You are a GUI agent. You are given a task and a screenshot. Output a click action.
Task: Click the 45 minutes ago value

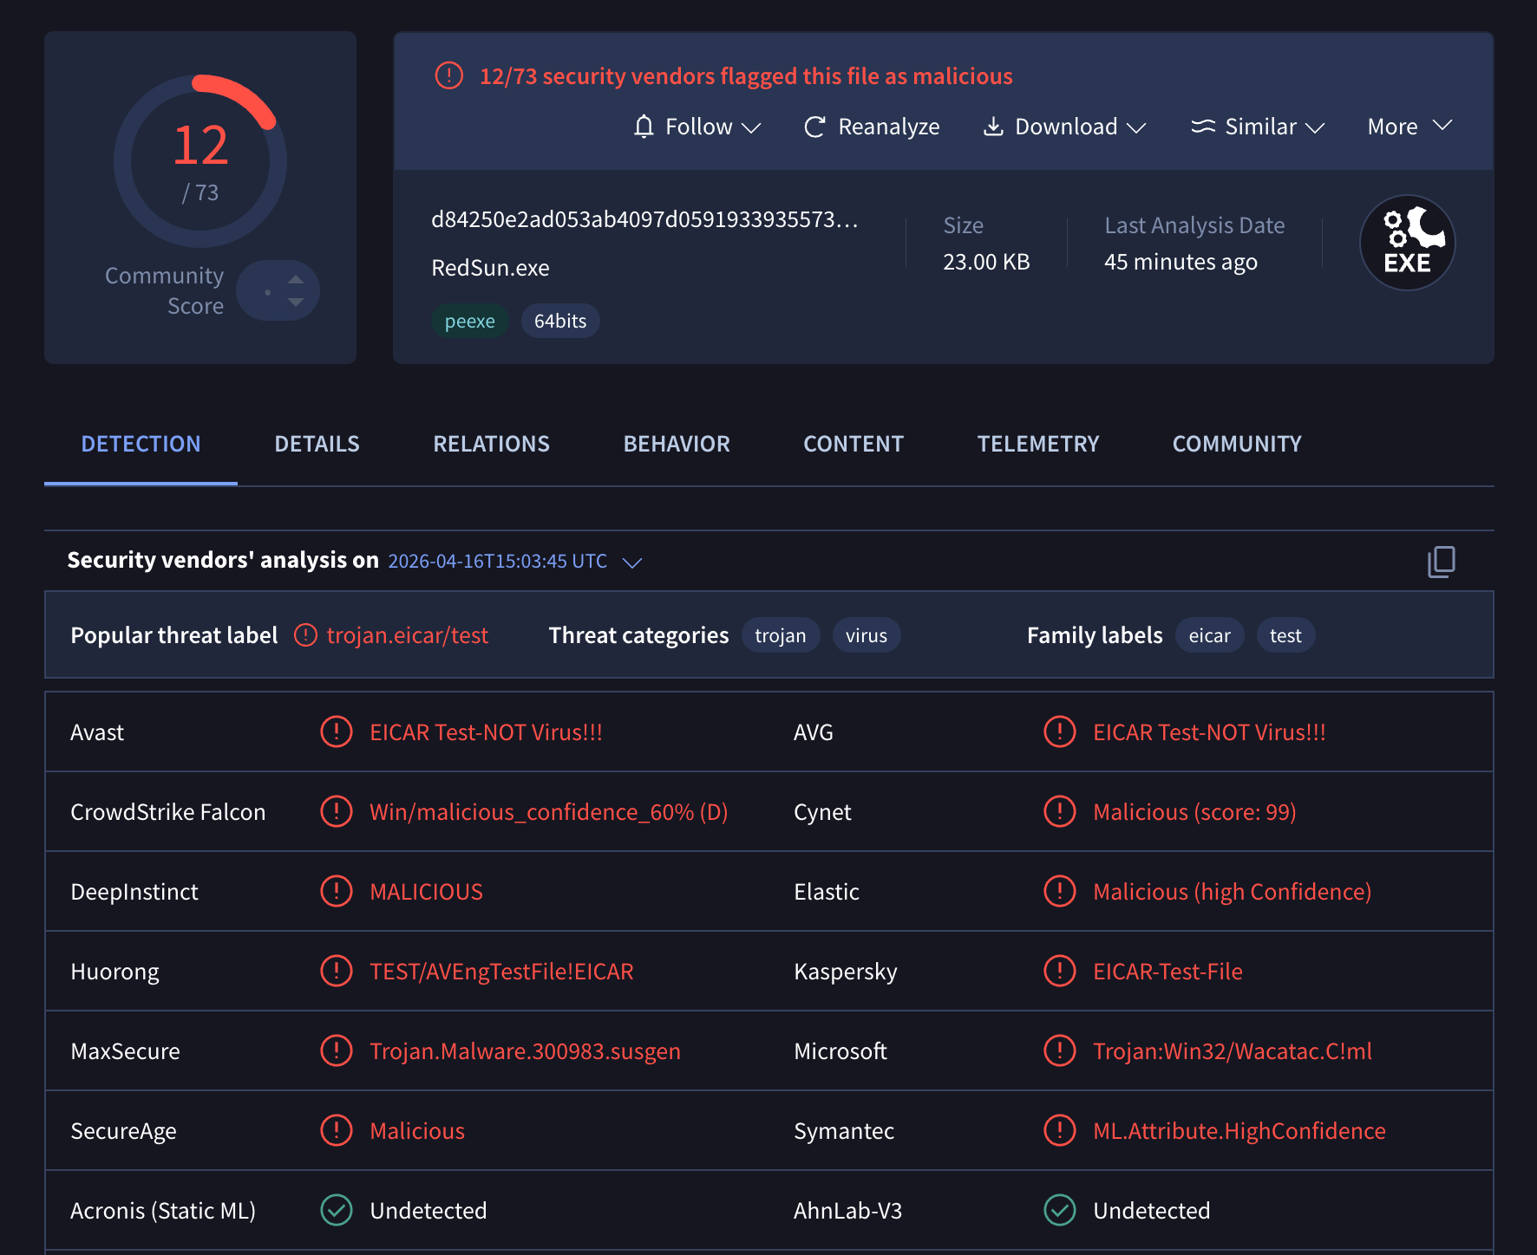coord(1181,262)
